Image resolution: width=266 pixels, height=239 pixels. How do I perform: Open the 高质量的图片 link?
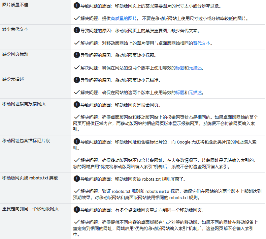coord(124,18)
